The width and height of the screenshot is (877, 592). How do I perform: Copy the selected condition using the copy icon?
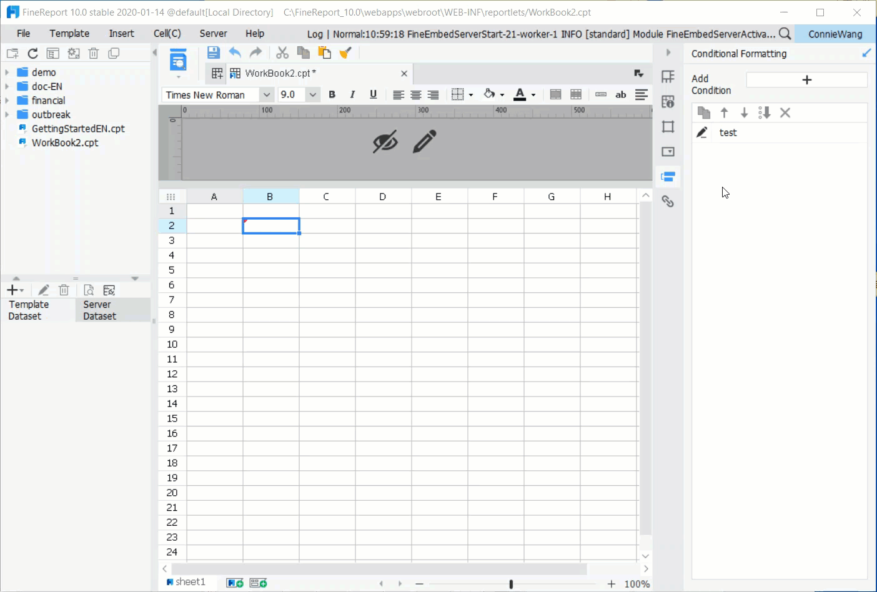[x=703, y=112]
